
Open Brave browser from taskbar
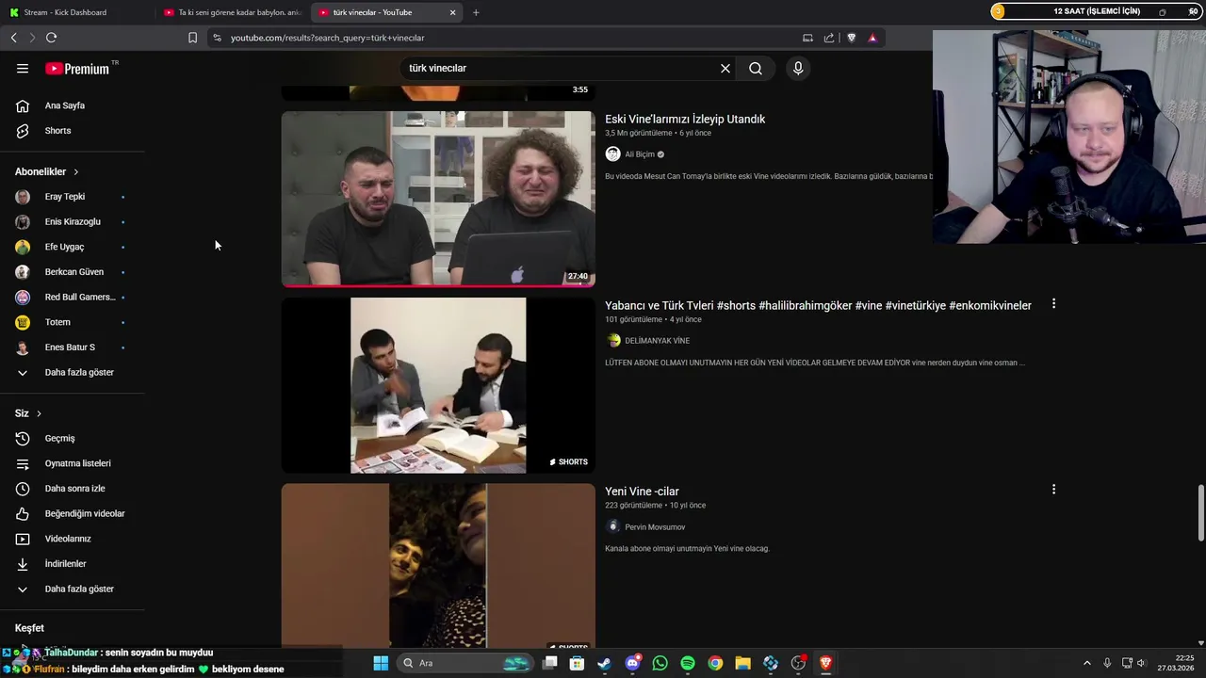pyautogui.click(x=826, y=663)
